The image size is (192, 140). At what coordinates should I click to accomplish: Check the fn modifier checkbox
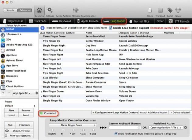[63, 130]
